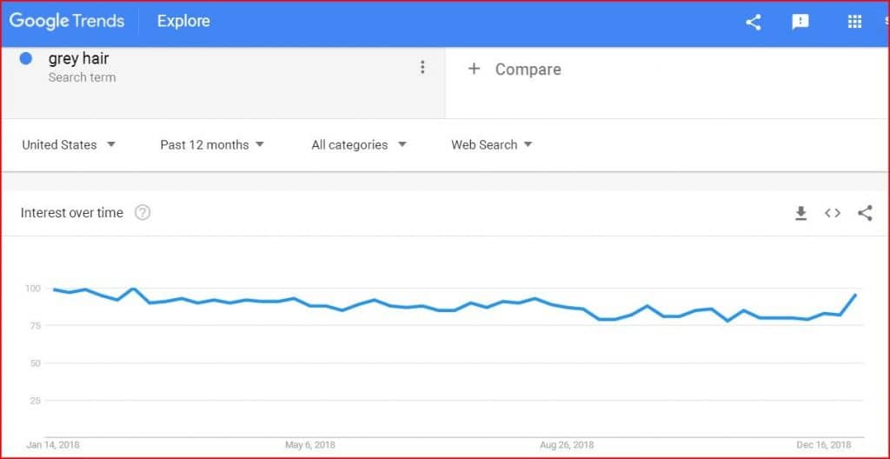
Task: Click the share icon in header
Action: [754, 23]
